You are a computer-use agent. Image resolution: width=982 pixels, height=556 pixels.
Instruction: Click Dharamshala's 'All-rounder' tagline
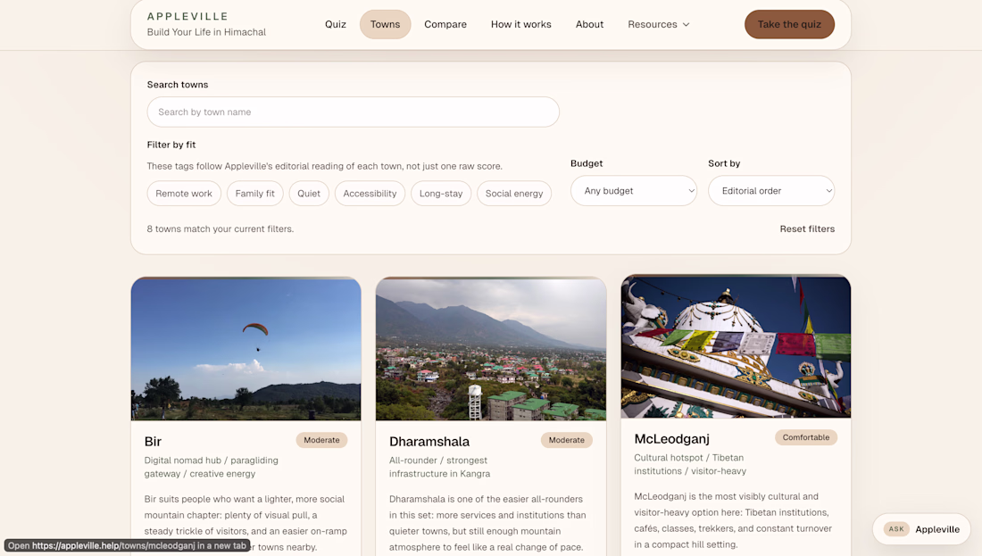439,467
